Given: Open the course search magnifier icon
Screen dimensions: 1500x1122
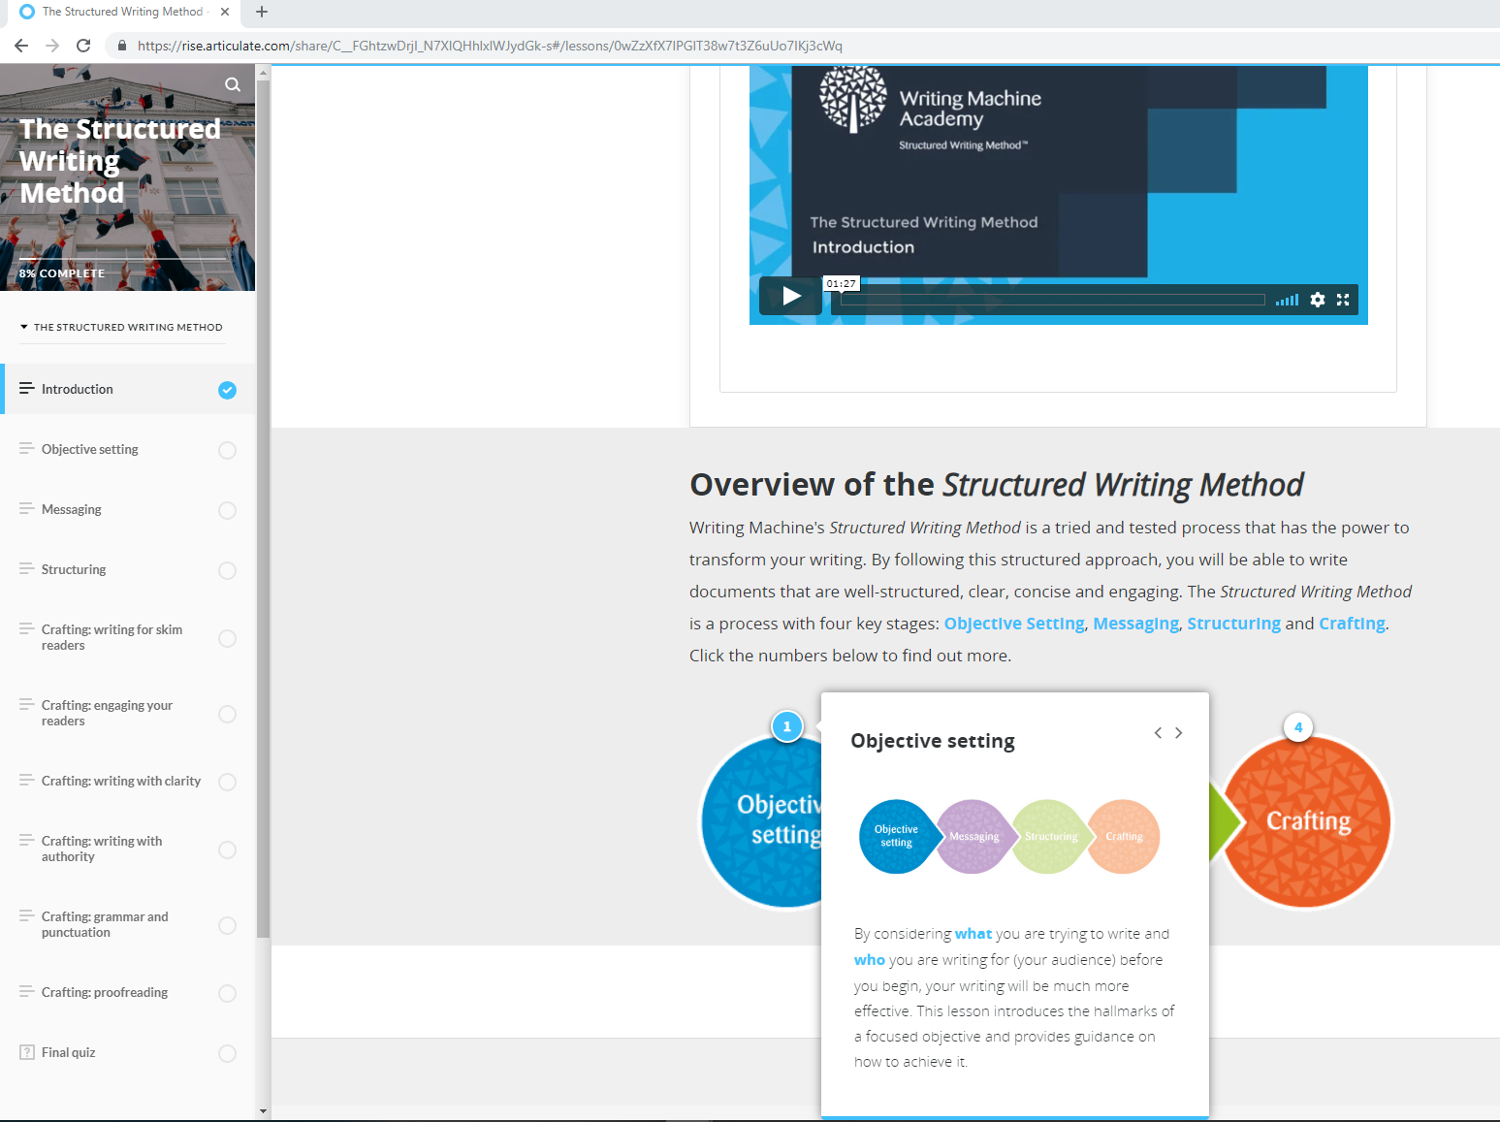Looking at the screenshot, I should click(233, 84).
